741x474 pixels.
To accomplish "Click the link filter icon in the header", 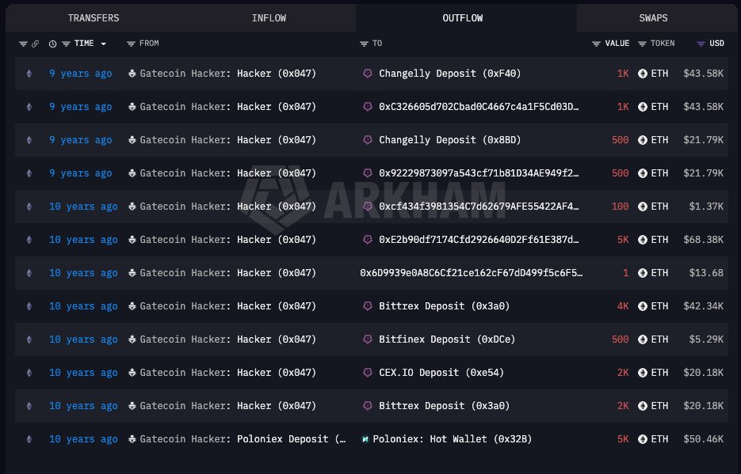I will [36, 44].
